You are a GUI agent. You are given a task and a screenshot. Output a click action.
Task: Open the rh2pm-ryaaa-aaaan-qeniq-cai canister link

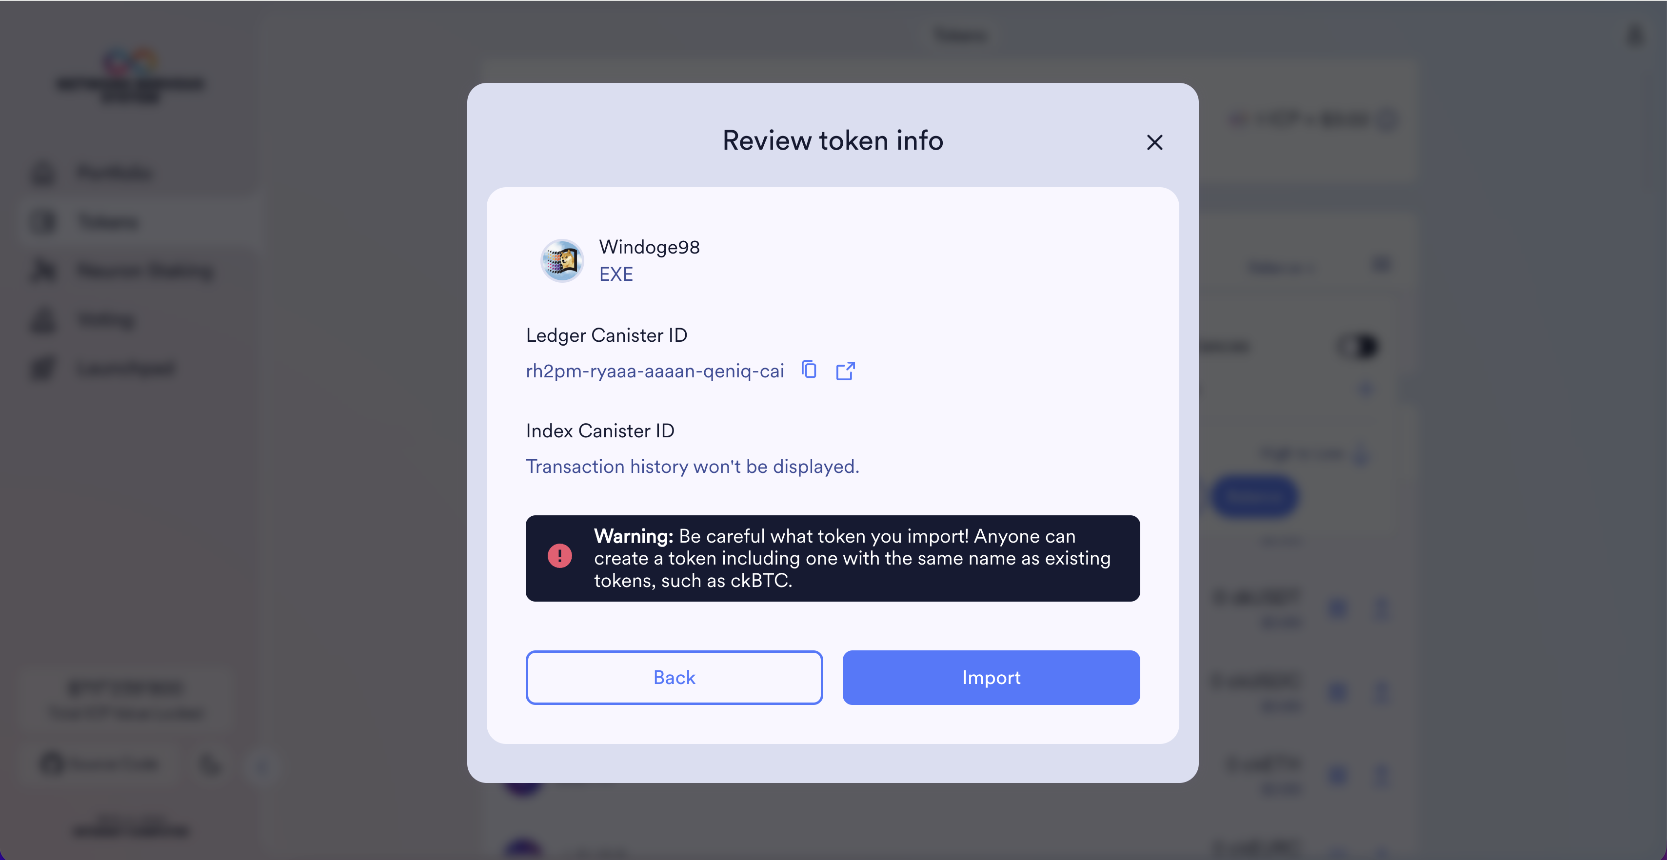(655, 371)
